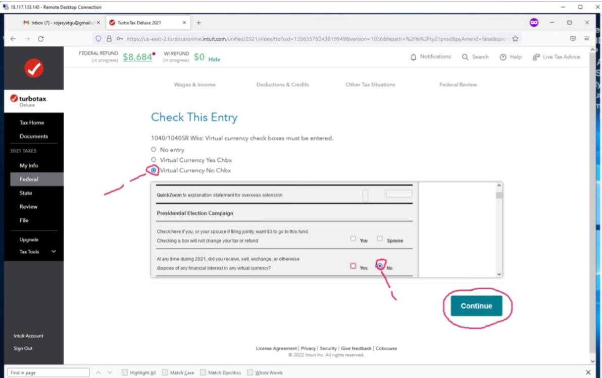
Task: Open the Federal Review tab
Action: point(458,85)
